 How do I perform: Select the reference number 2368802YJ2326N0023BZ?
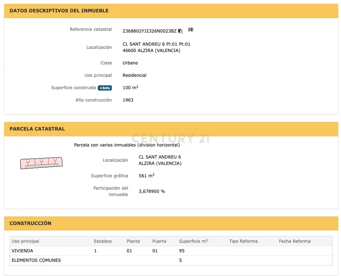click(150, 31)
